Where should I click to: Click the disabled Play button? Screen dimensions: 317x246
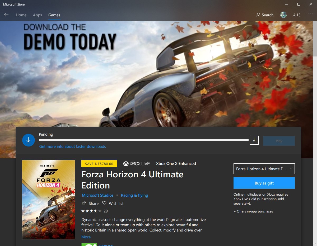(x=279, y=141)
